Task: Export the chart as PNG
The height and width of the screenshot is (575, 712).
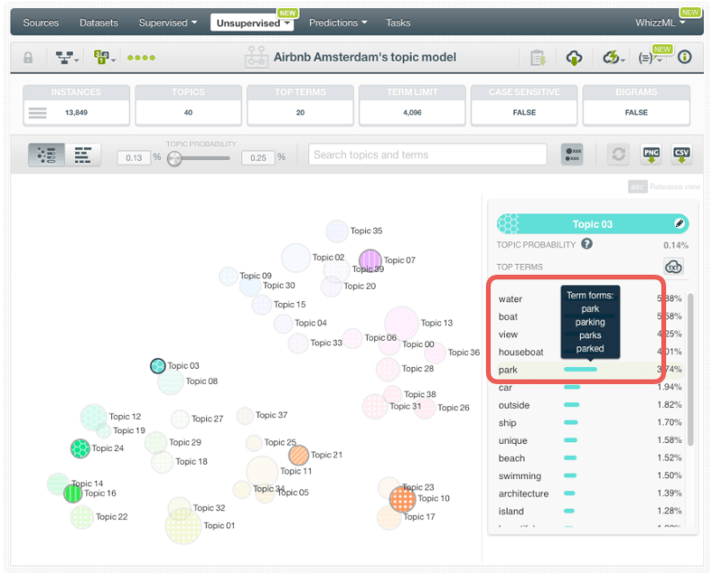Action: pyautogui.click(x=651, y=154)
